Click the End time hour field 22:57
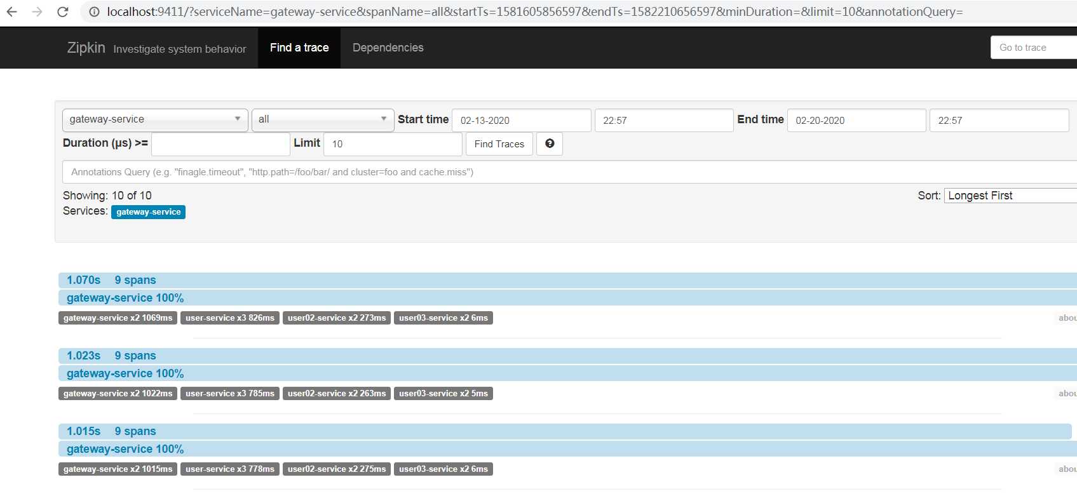 pos(999,120)
